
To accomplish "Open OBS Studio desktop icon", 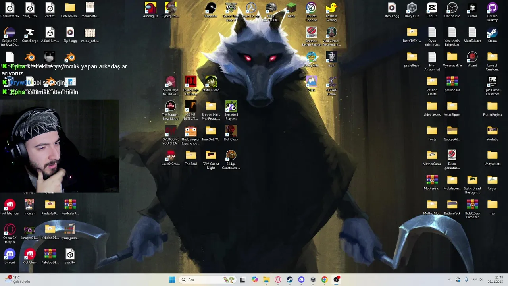I will point(452,10).
